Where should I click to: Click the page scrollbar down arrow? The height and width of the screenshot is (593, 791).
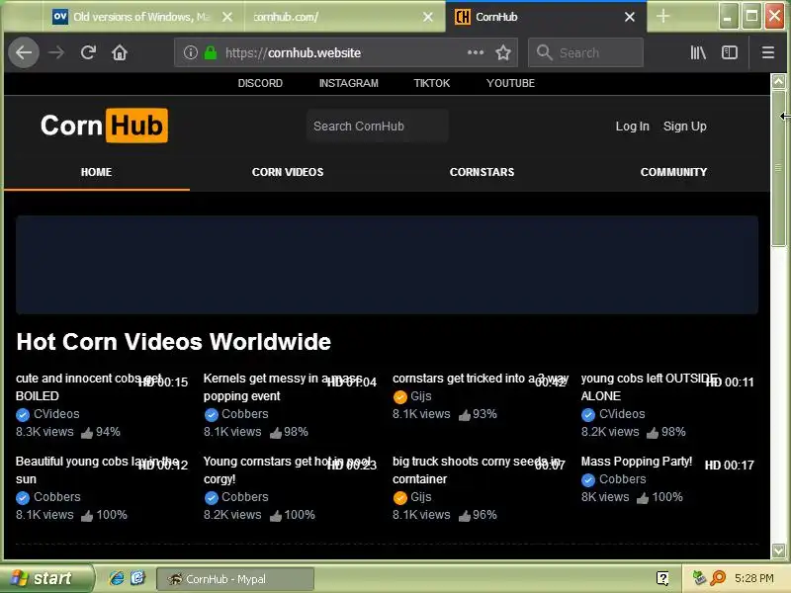pos(778,551)
